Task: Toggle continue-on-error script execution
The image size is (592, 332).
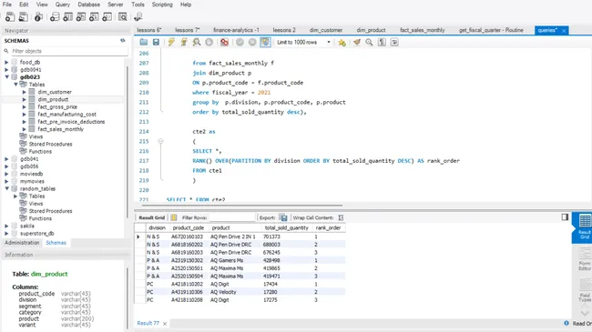Action: click(x=224, y=42)
